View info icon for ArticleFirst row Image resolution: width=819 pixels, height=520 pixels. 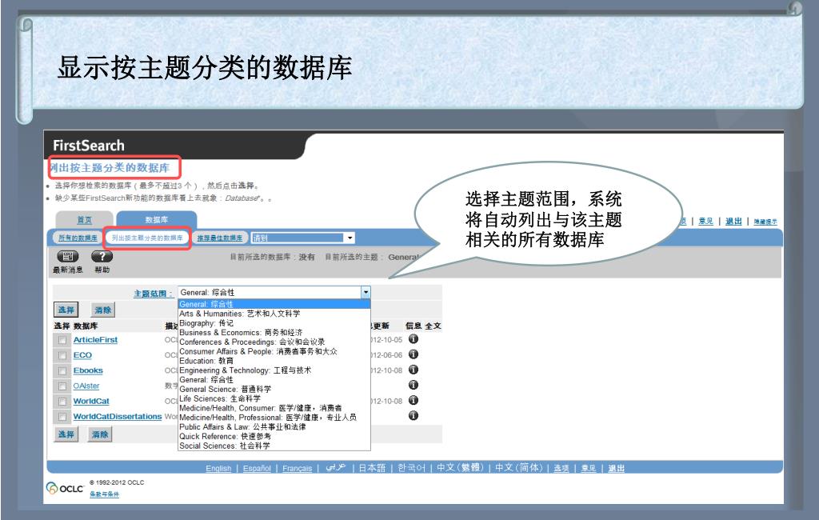click(x=413, y=338)
